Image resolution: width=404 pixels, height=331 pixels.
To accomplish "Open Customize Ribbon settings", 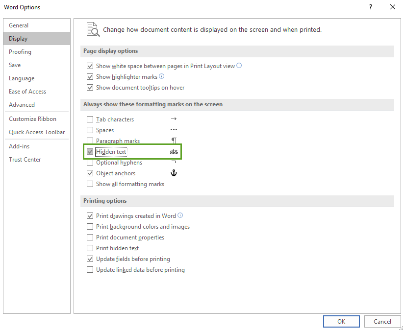I will tap(37, 119).
